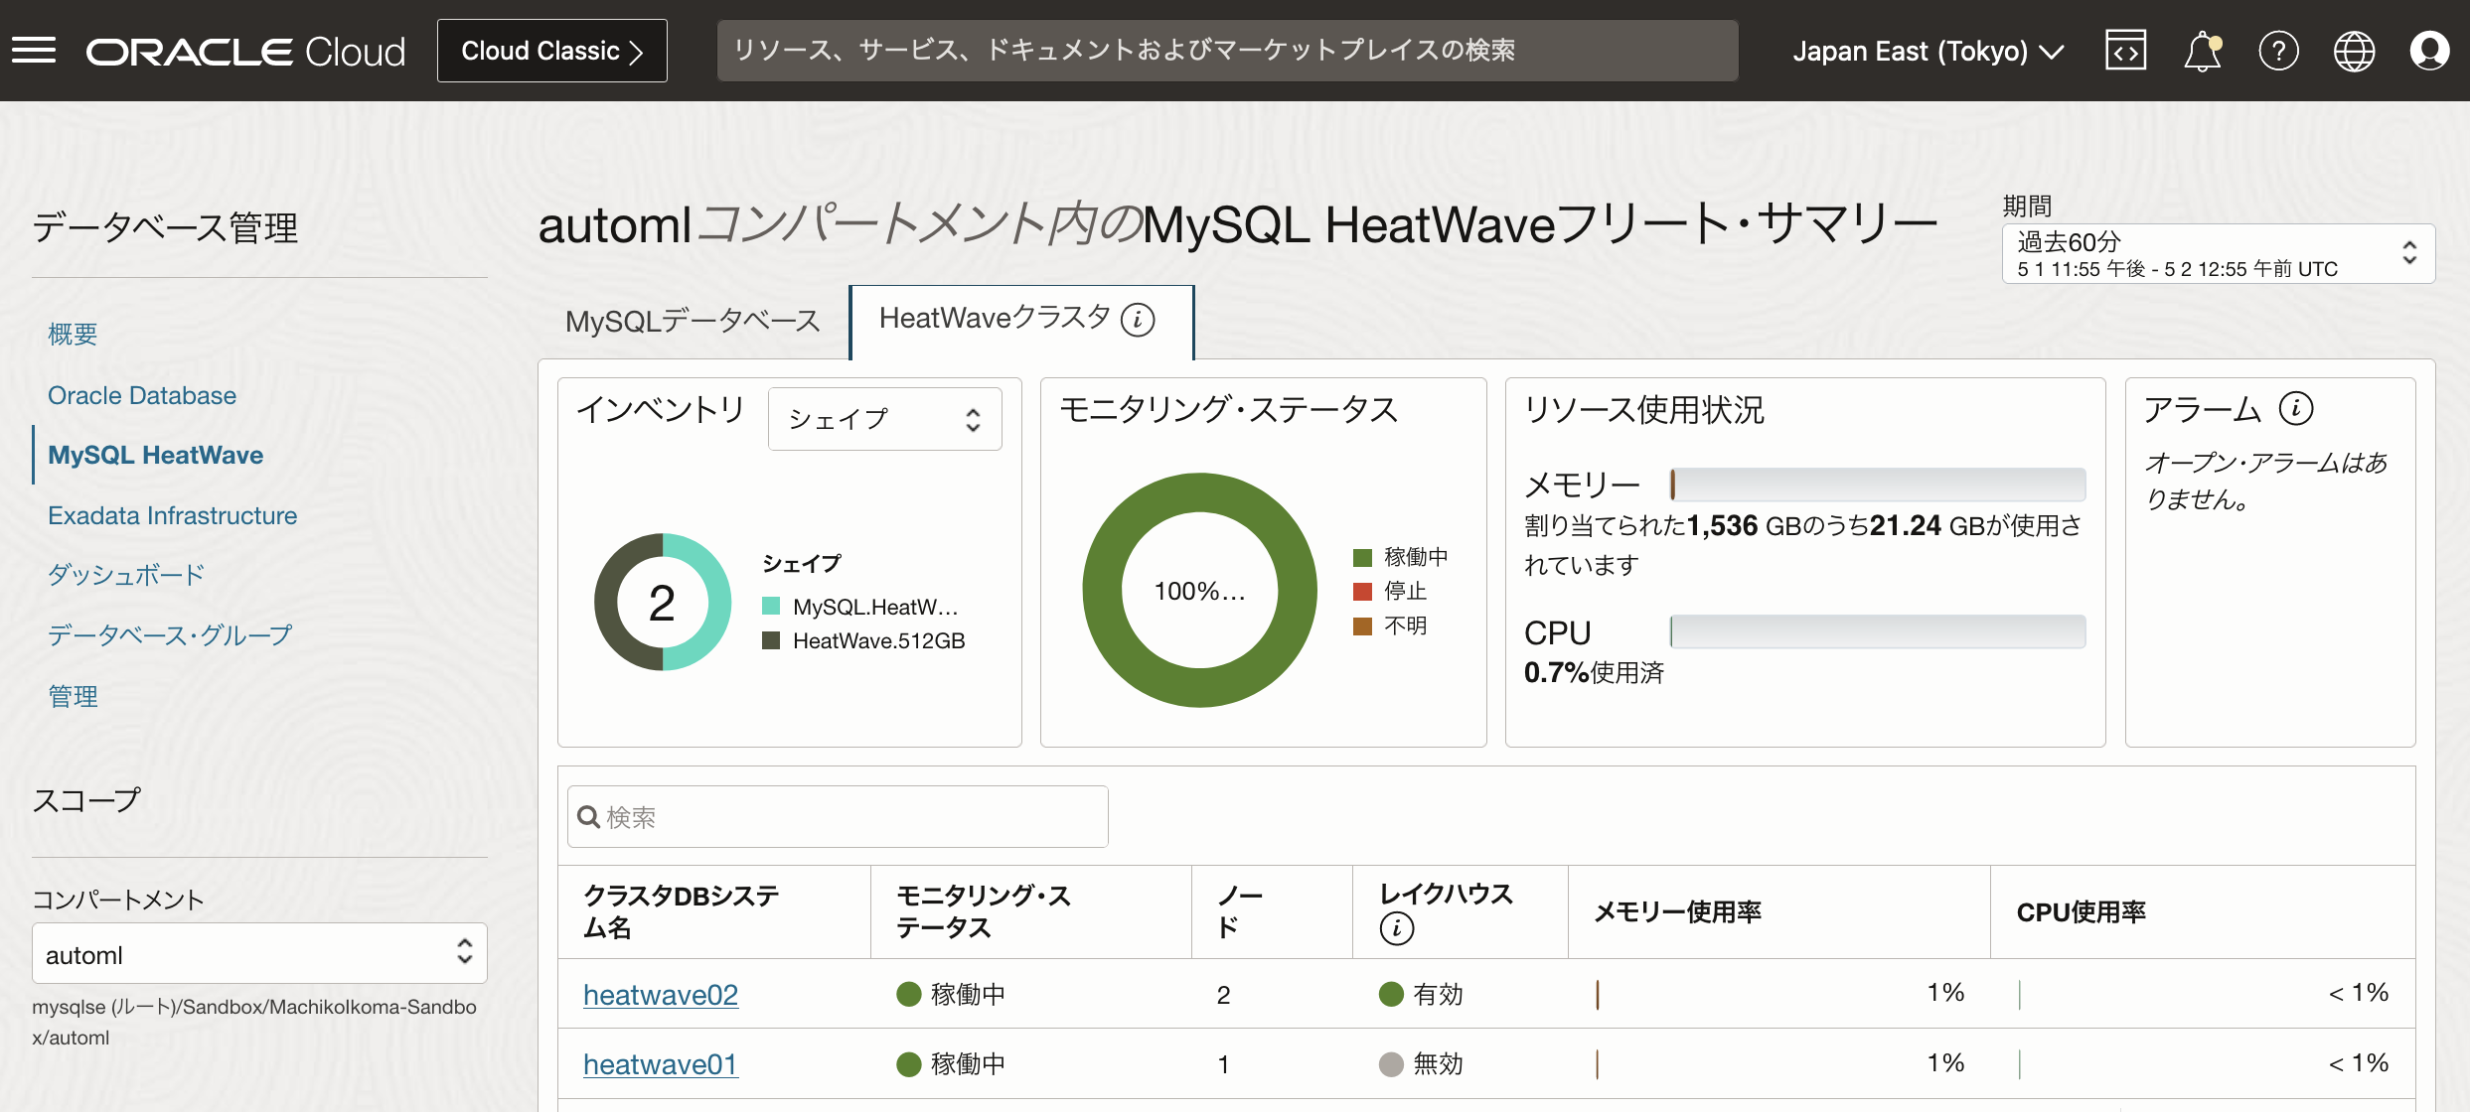Viewport: 2470px width, 1112px height.
Task: Switch to the MySQLデータベース tab
Action: (693, 322)
